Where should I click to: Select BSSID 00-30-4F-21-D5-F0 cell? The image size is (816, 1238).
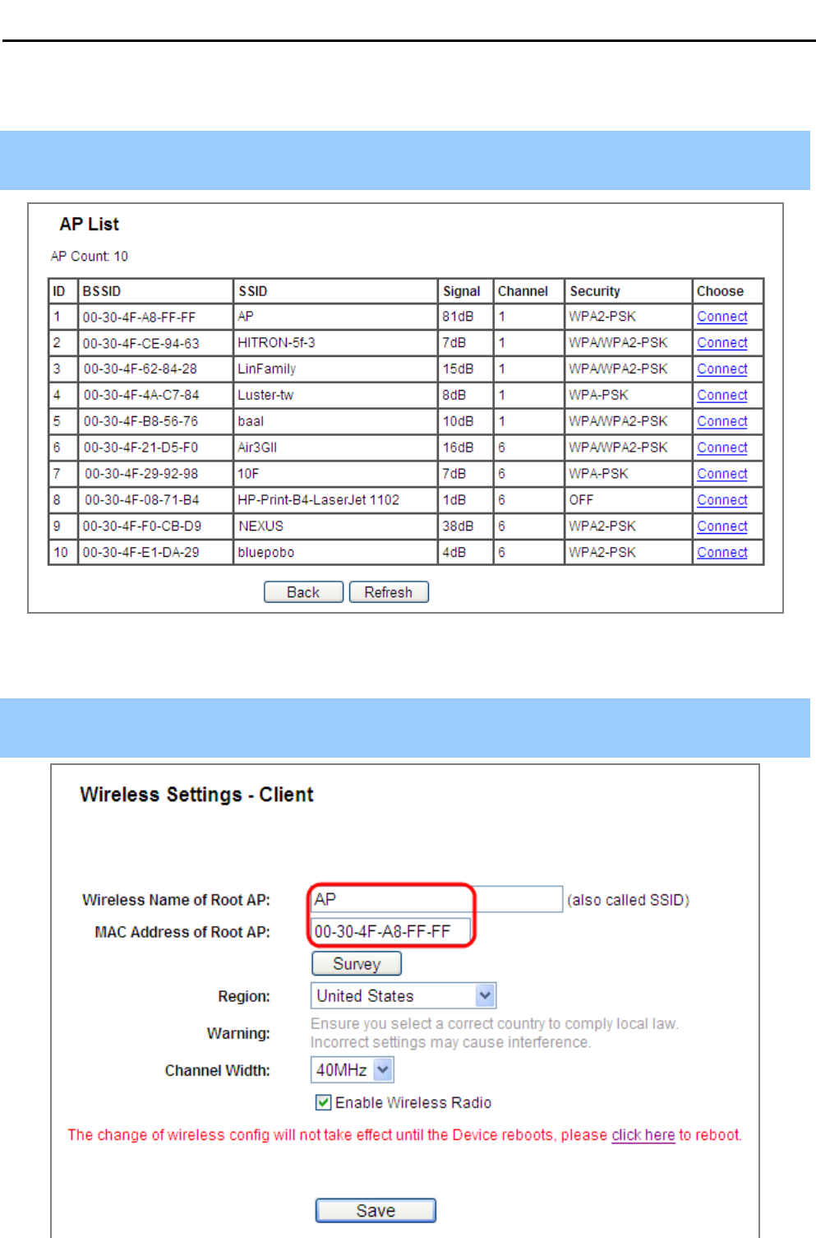[x=155, y=448]
